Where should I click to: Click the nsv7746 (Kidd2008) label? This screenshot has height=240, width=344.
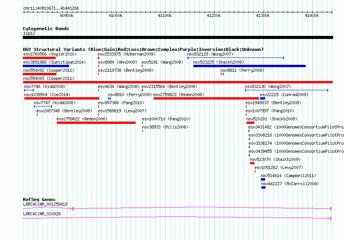click(x=45, y=86)
